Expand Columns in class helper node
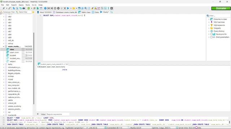The width and height of the screenshot is (231, 129). pyautogui.click(x=209, y=19)
